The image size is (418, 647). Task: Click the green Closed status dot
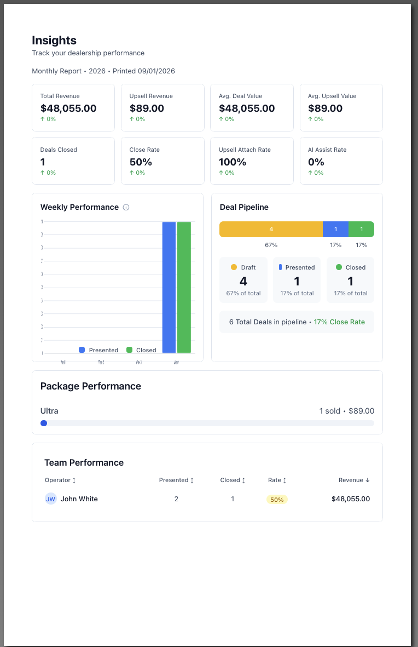pyautogui.click(x=338, y=267)
